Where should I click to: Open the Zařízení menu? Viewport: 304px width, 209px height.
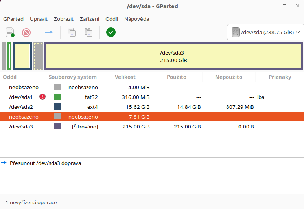click(89, 19)
